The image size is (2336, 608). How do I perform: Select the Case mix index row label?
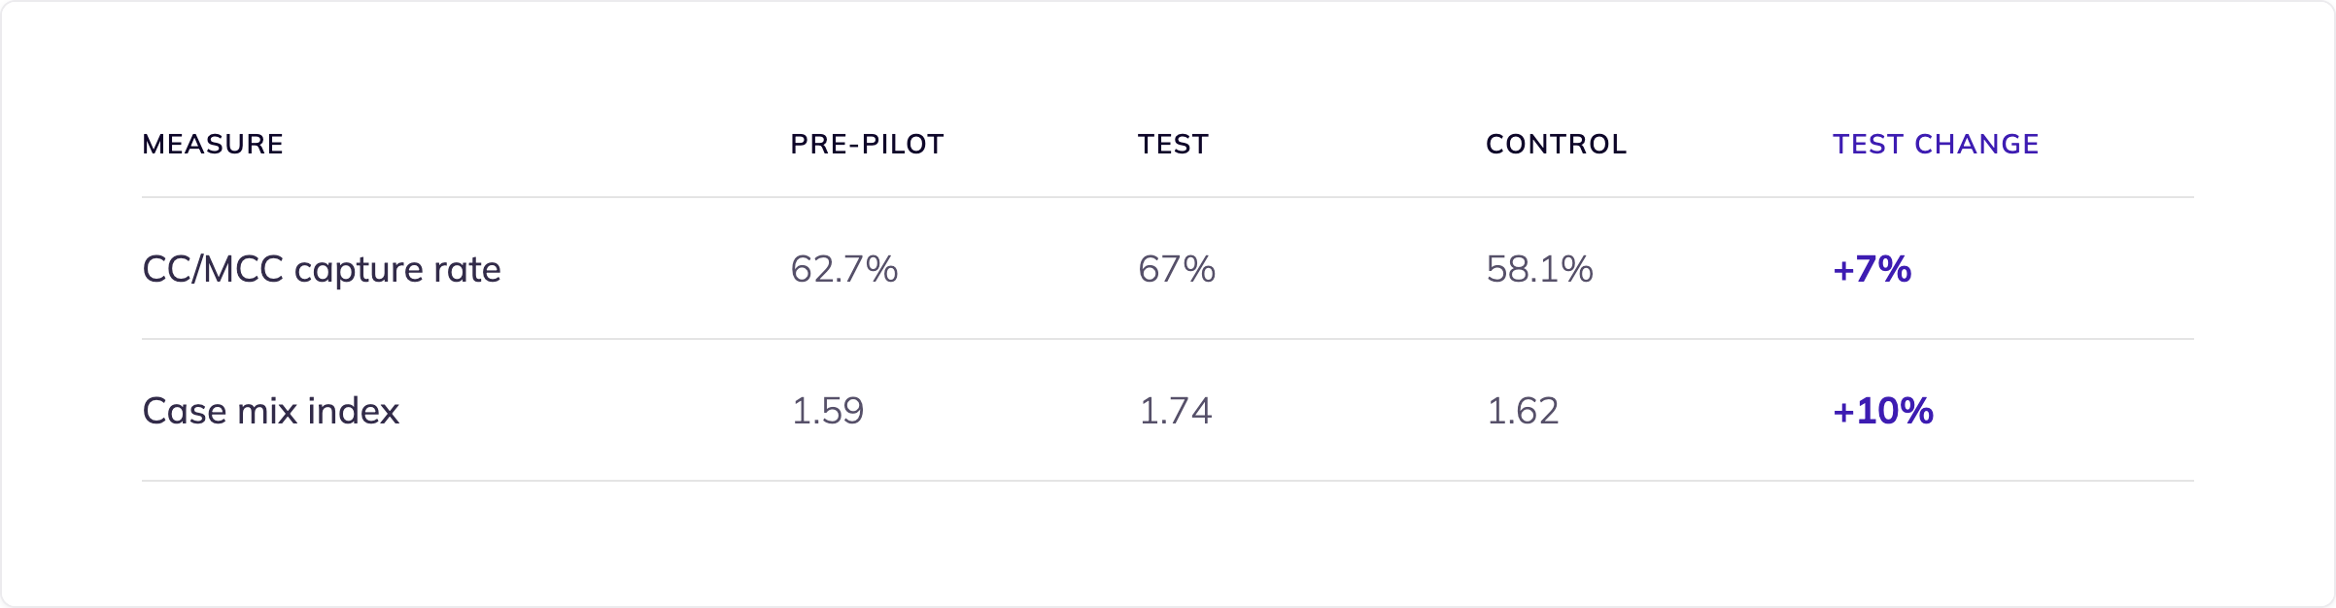[271, 411]
